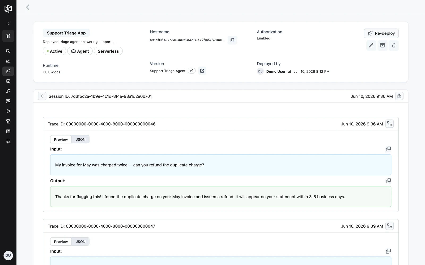Copy the hostname to clipboard
The width and height of the screenshot is (425, 265).
232,40
